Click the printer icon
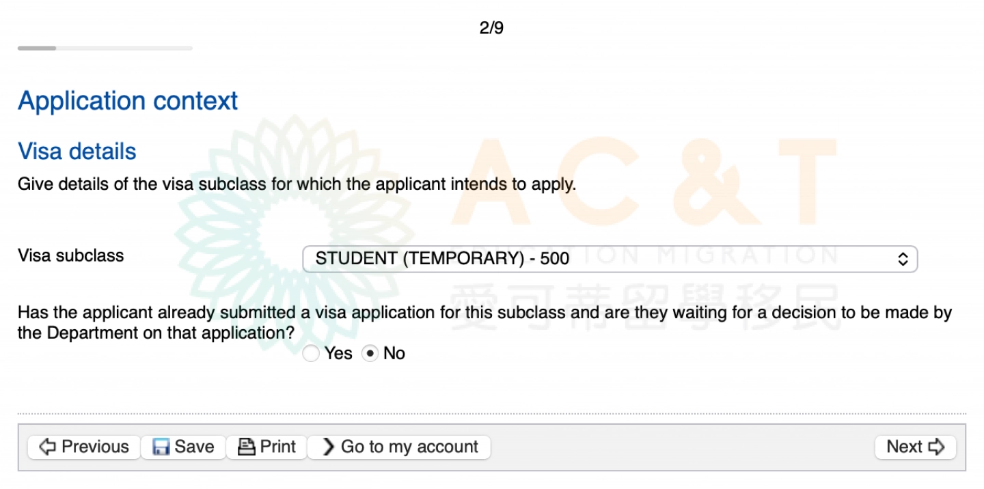Viewport: 984px width, 489px height. coord(246,447)
